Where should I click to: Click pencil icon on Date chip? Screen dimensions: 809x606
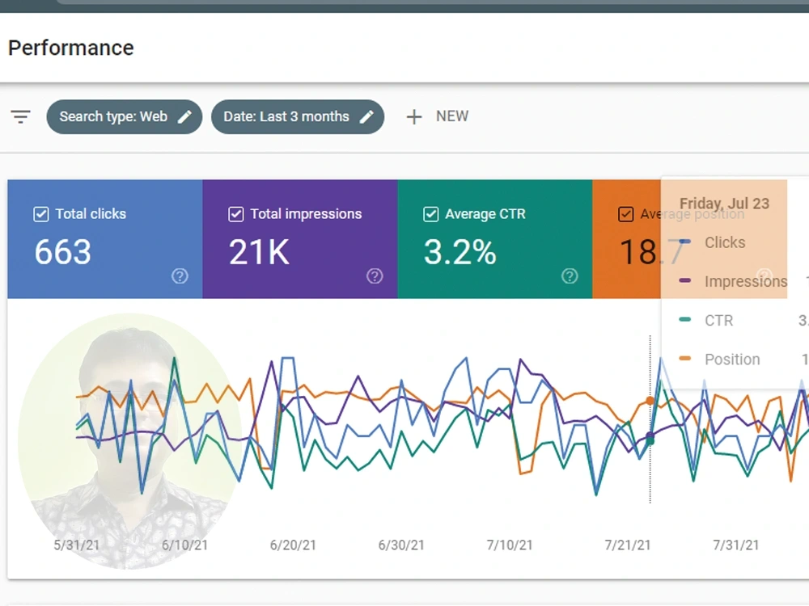click(x=366, y=117)
